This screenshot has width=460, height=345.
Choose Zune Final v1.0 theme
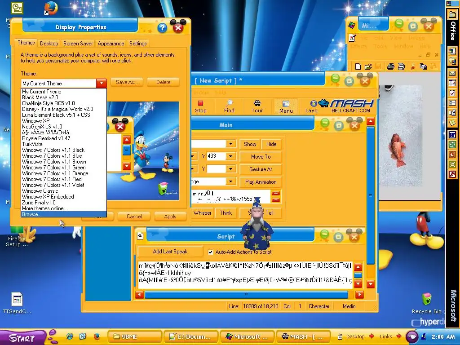tap(64, 203)
